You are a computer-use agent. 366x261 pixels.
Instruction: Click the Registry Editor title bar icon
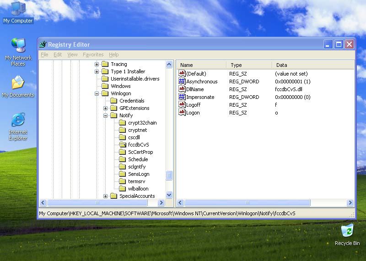click(x=43, y=44)
